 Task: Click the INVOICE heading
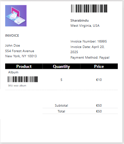click(x=12, y=36)
